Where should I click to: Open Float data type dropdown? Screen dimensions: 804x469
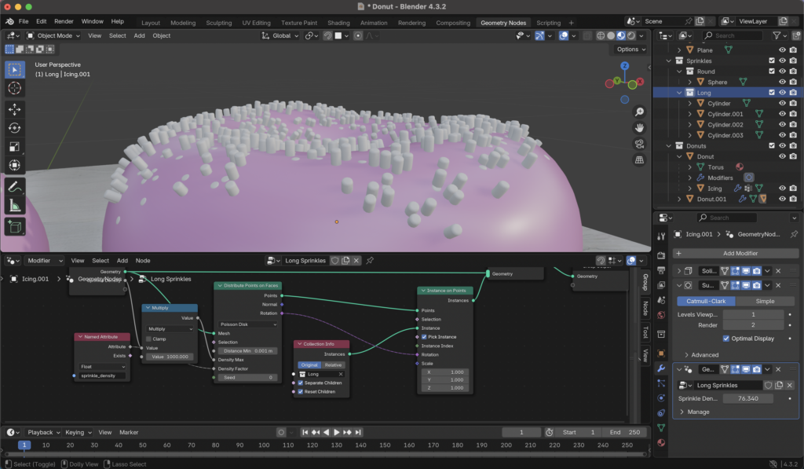(x=103, y=367)
